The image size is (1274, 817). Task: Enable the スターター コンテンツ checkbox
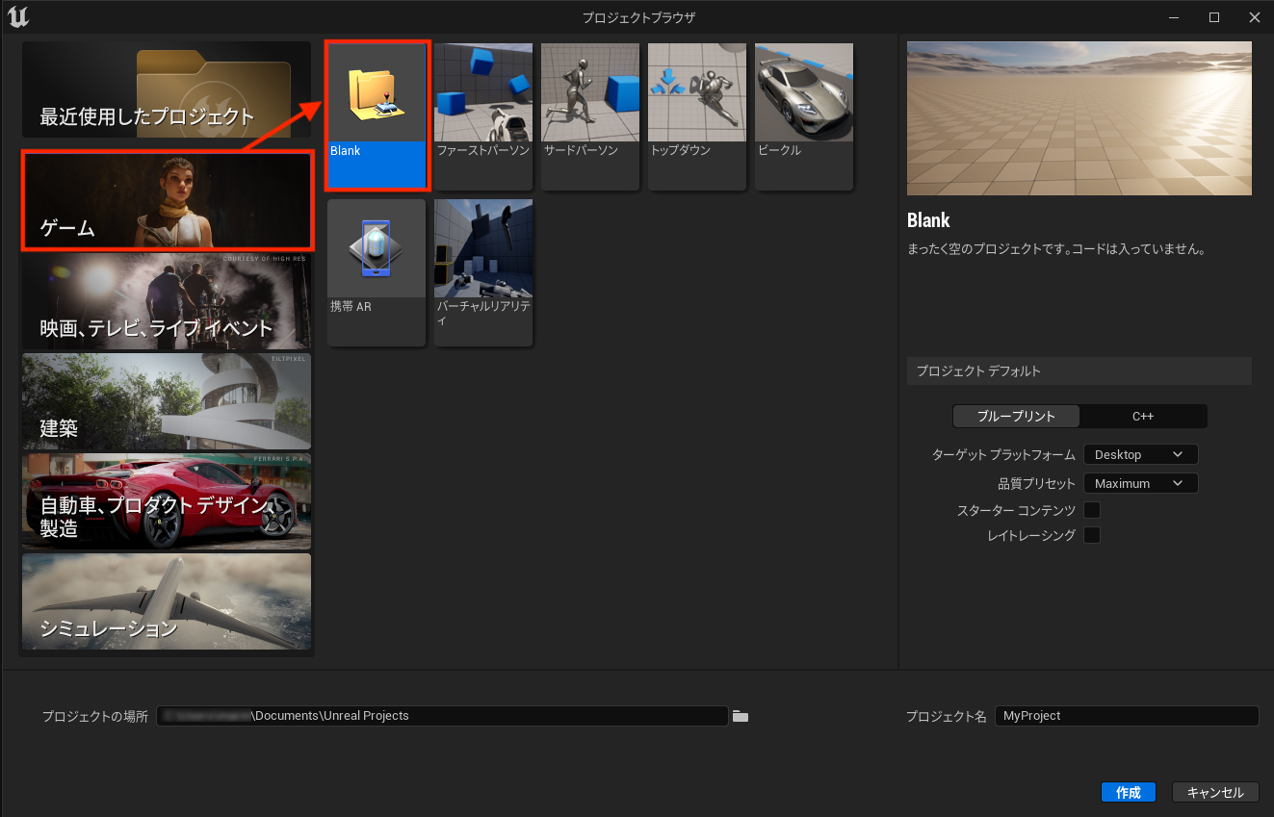tap(1092, 510)
